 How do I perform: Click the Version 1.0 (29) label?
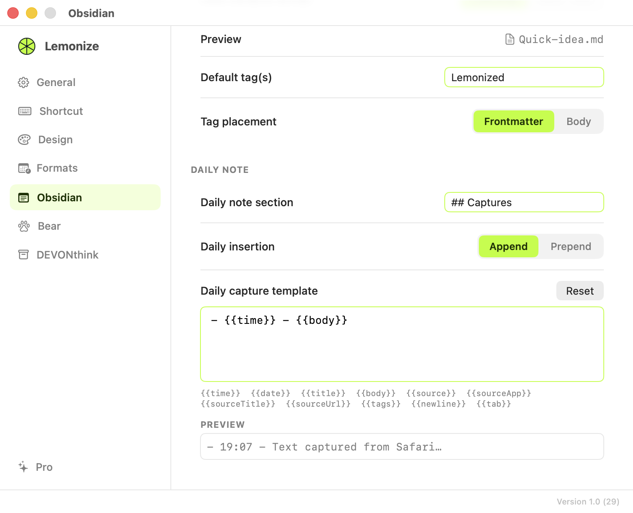click(x=588, y=502)
